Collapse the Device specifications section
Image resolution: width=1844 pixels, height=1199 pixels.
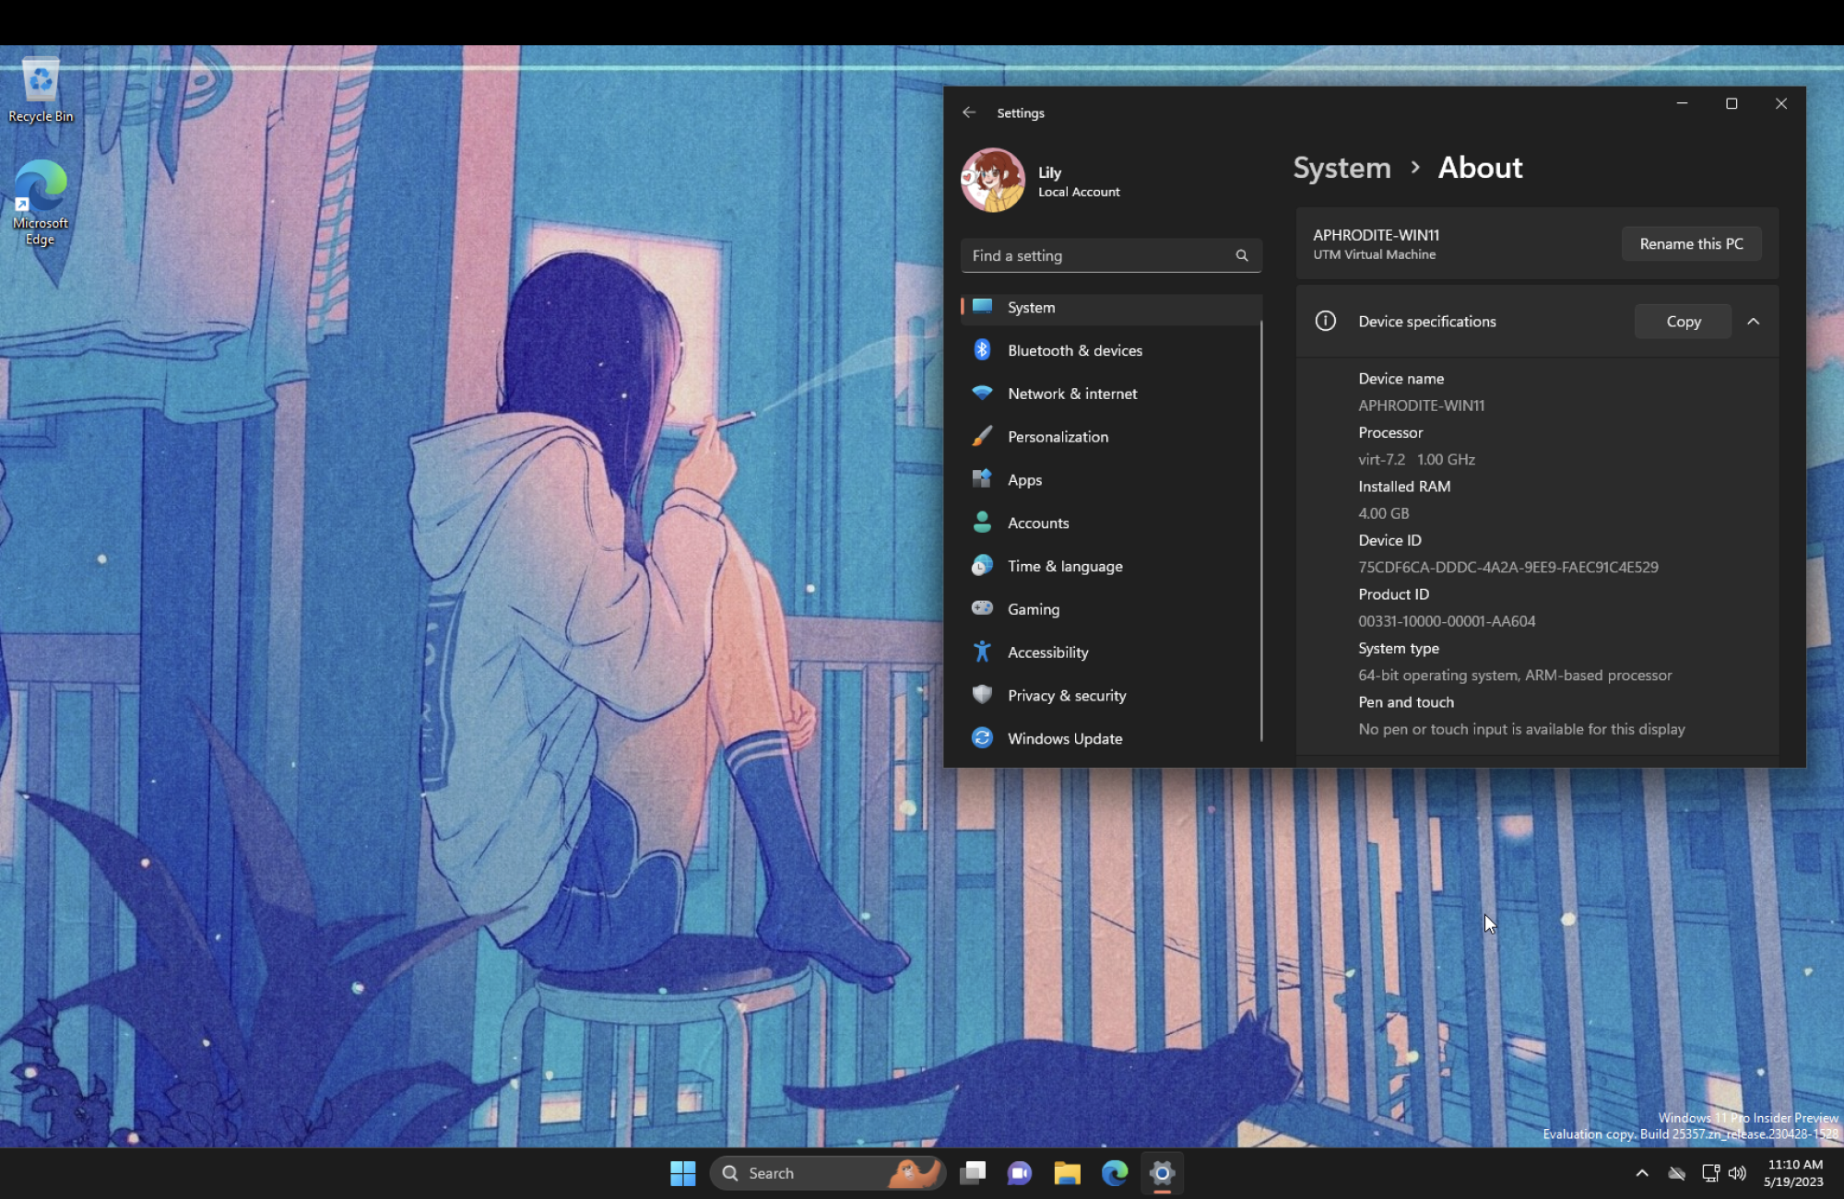point(1754,322)
